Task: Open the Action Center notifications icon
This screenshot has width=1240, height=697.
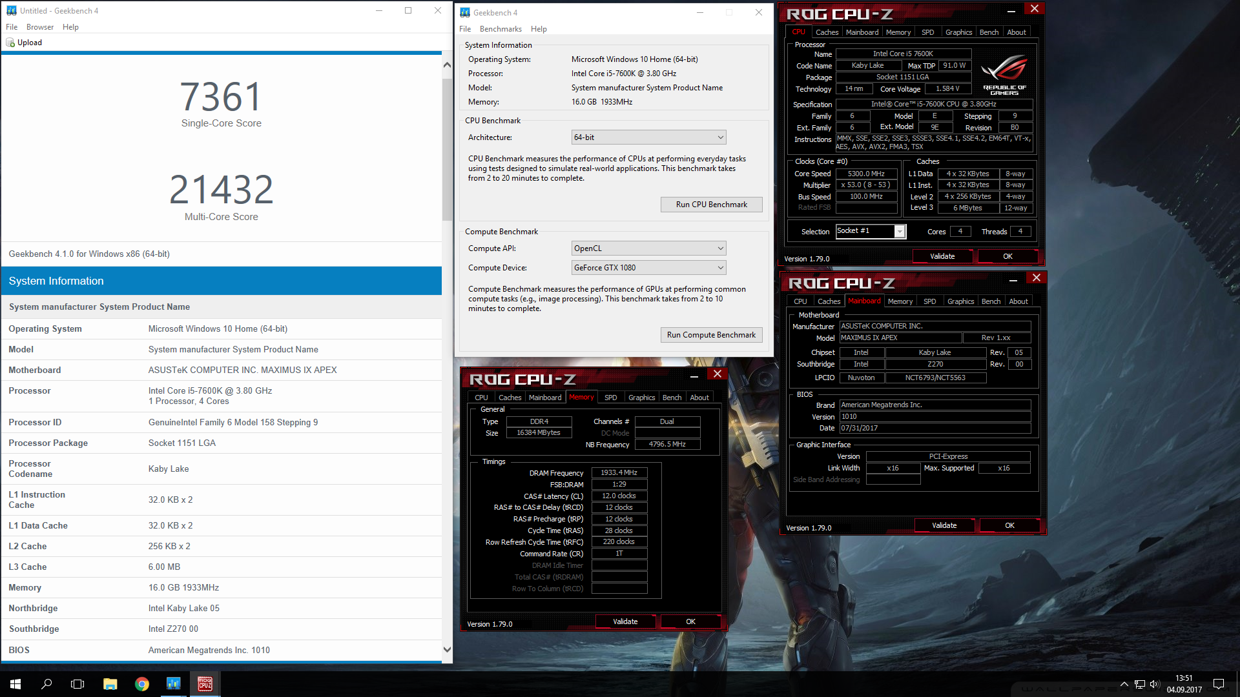Action: click(x=1219, y=684)
